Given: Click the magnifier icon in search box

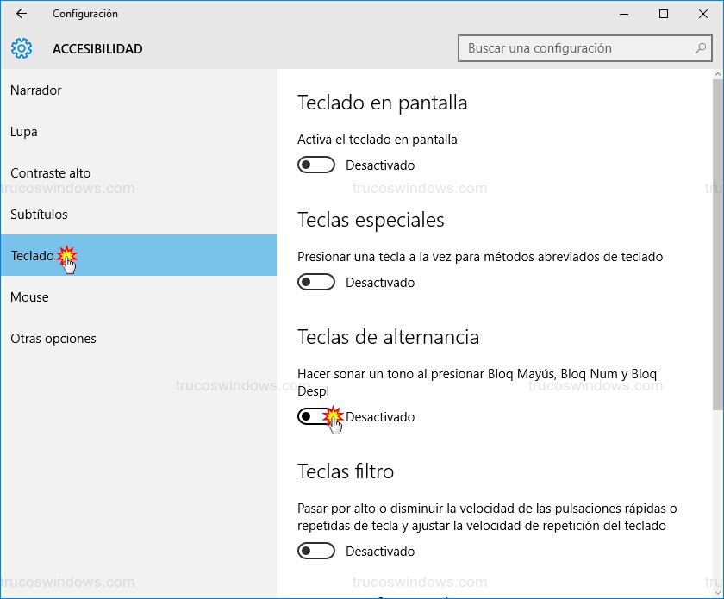Looking at the screenshot, I should coord(701,48).
